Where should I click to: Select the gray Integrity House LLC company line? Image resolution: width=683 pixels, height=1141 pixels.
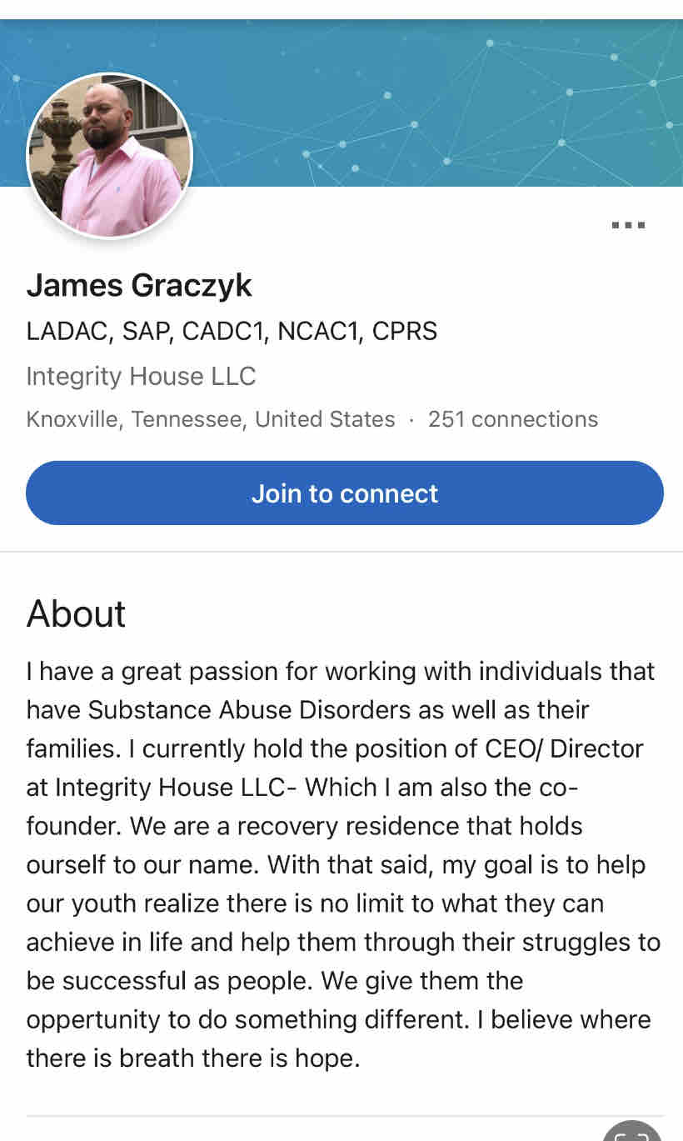[141, 376]
